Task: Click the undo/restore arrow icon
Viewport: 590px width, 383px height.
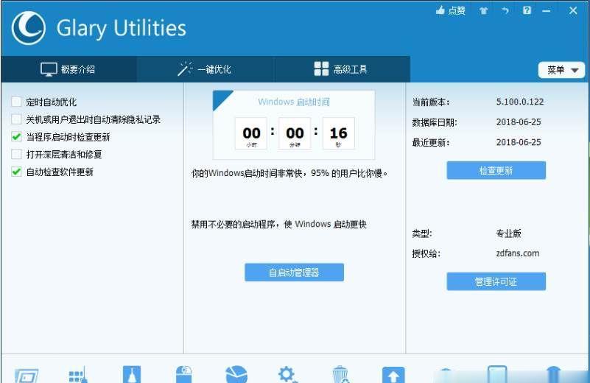Action: 505,10
